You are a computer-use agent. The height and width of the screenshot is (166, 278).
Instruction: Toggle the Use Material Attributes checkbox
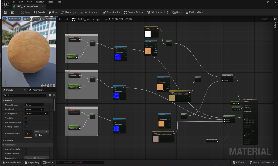coord(26,122)
